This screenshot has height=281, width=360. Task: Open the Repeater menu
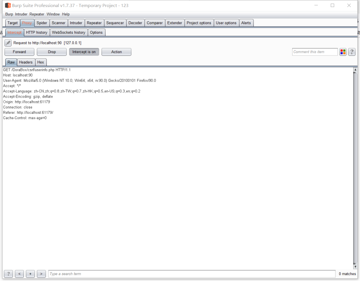click(37, 14)
